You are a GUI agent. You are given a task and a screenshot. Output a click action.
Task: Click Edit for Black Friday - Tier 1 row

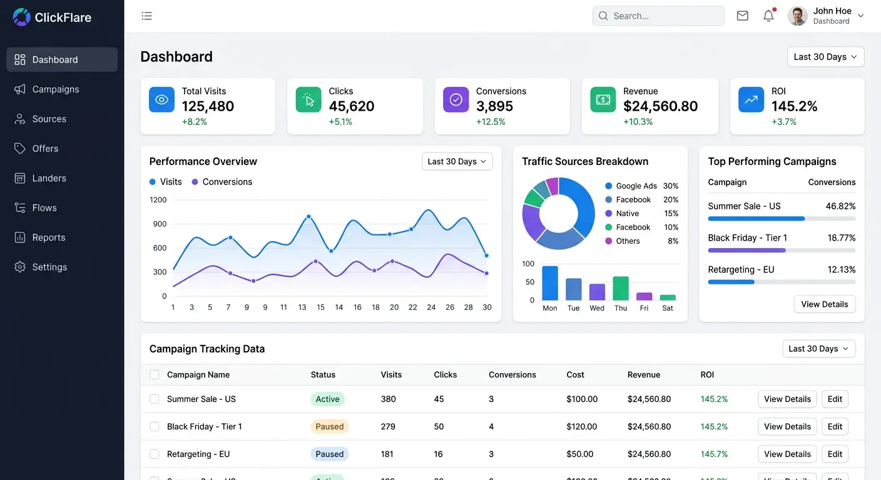[x=835, y=426]
